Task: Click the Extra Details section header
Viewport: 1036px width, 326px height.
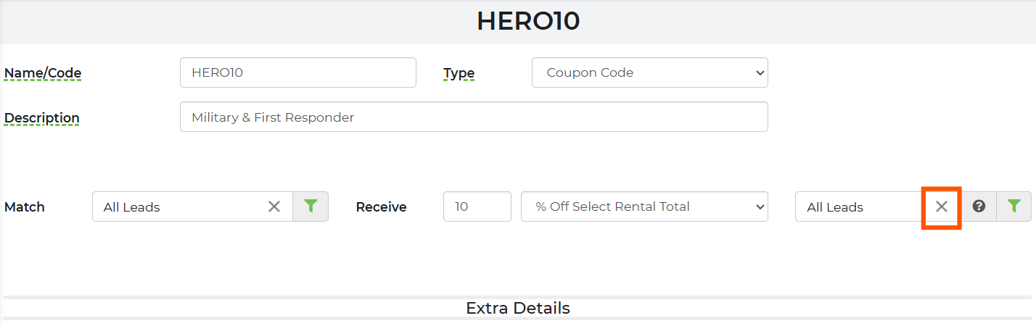Action: pyautogui.click(x=517, y=308)
